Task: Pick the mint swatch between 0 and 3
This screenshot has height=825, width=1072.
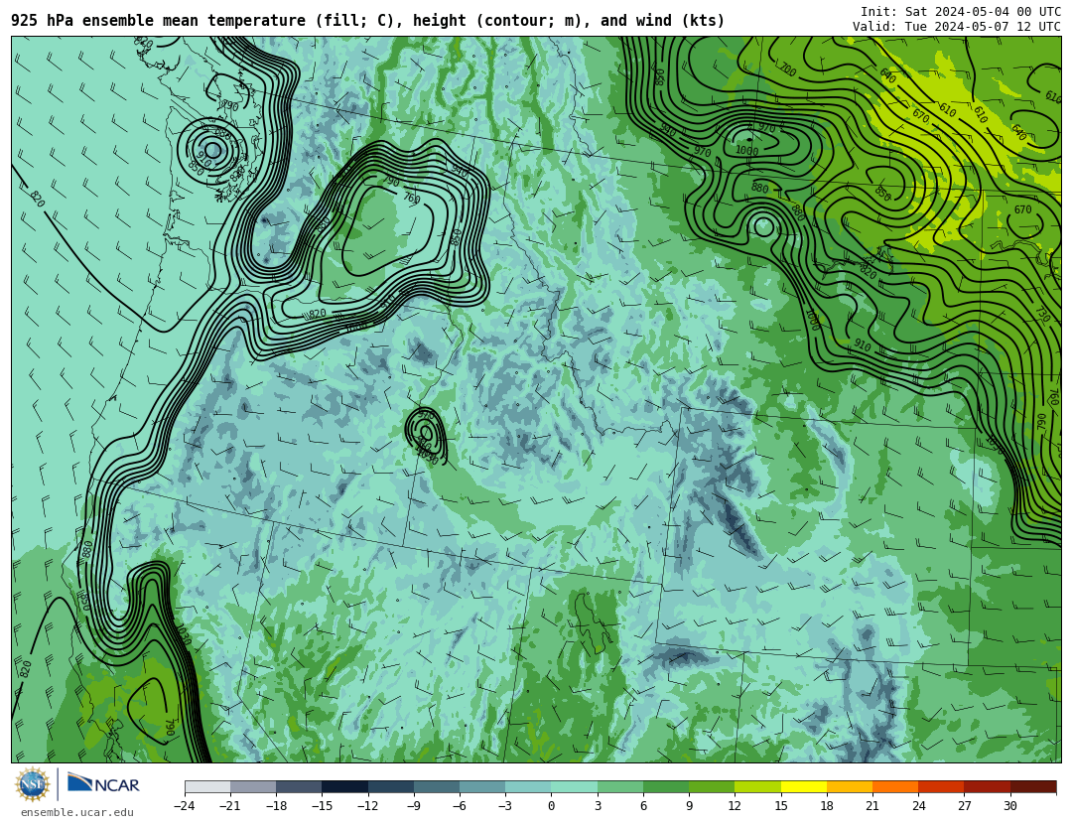Action: (x=575, y=786)
